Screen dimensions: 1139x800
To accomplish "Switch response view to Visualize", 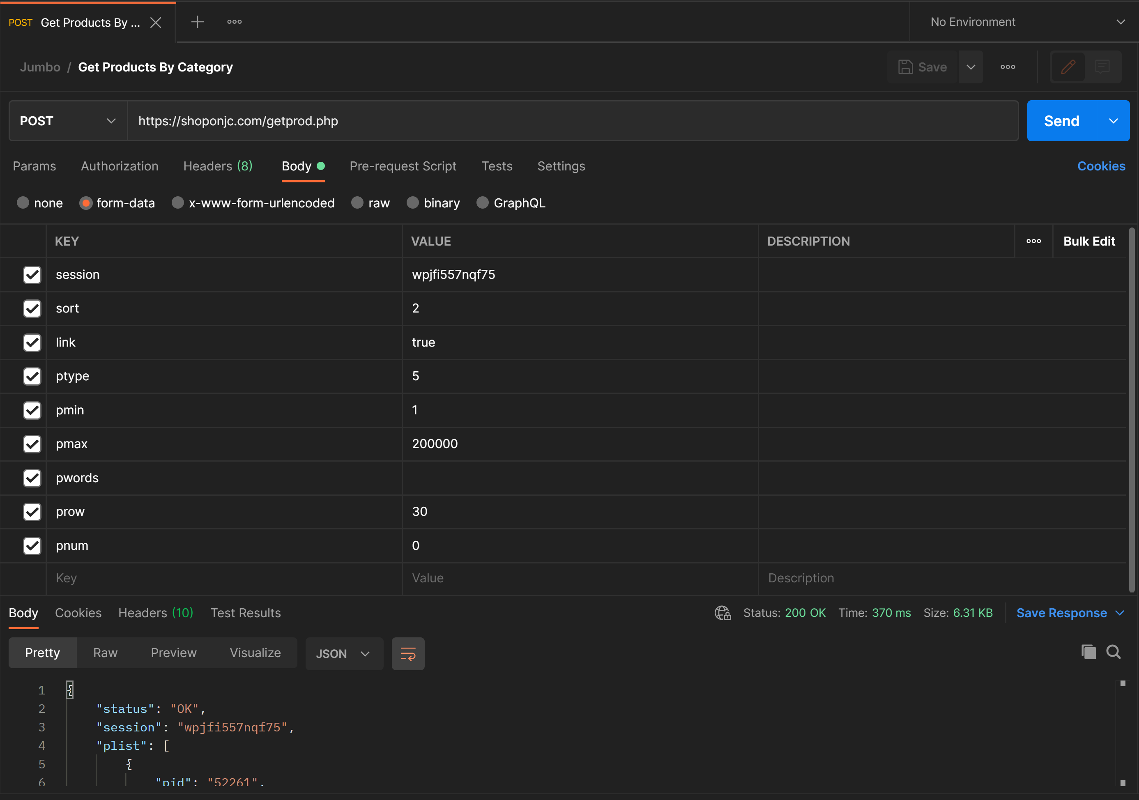I will point(255,653).
